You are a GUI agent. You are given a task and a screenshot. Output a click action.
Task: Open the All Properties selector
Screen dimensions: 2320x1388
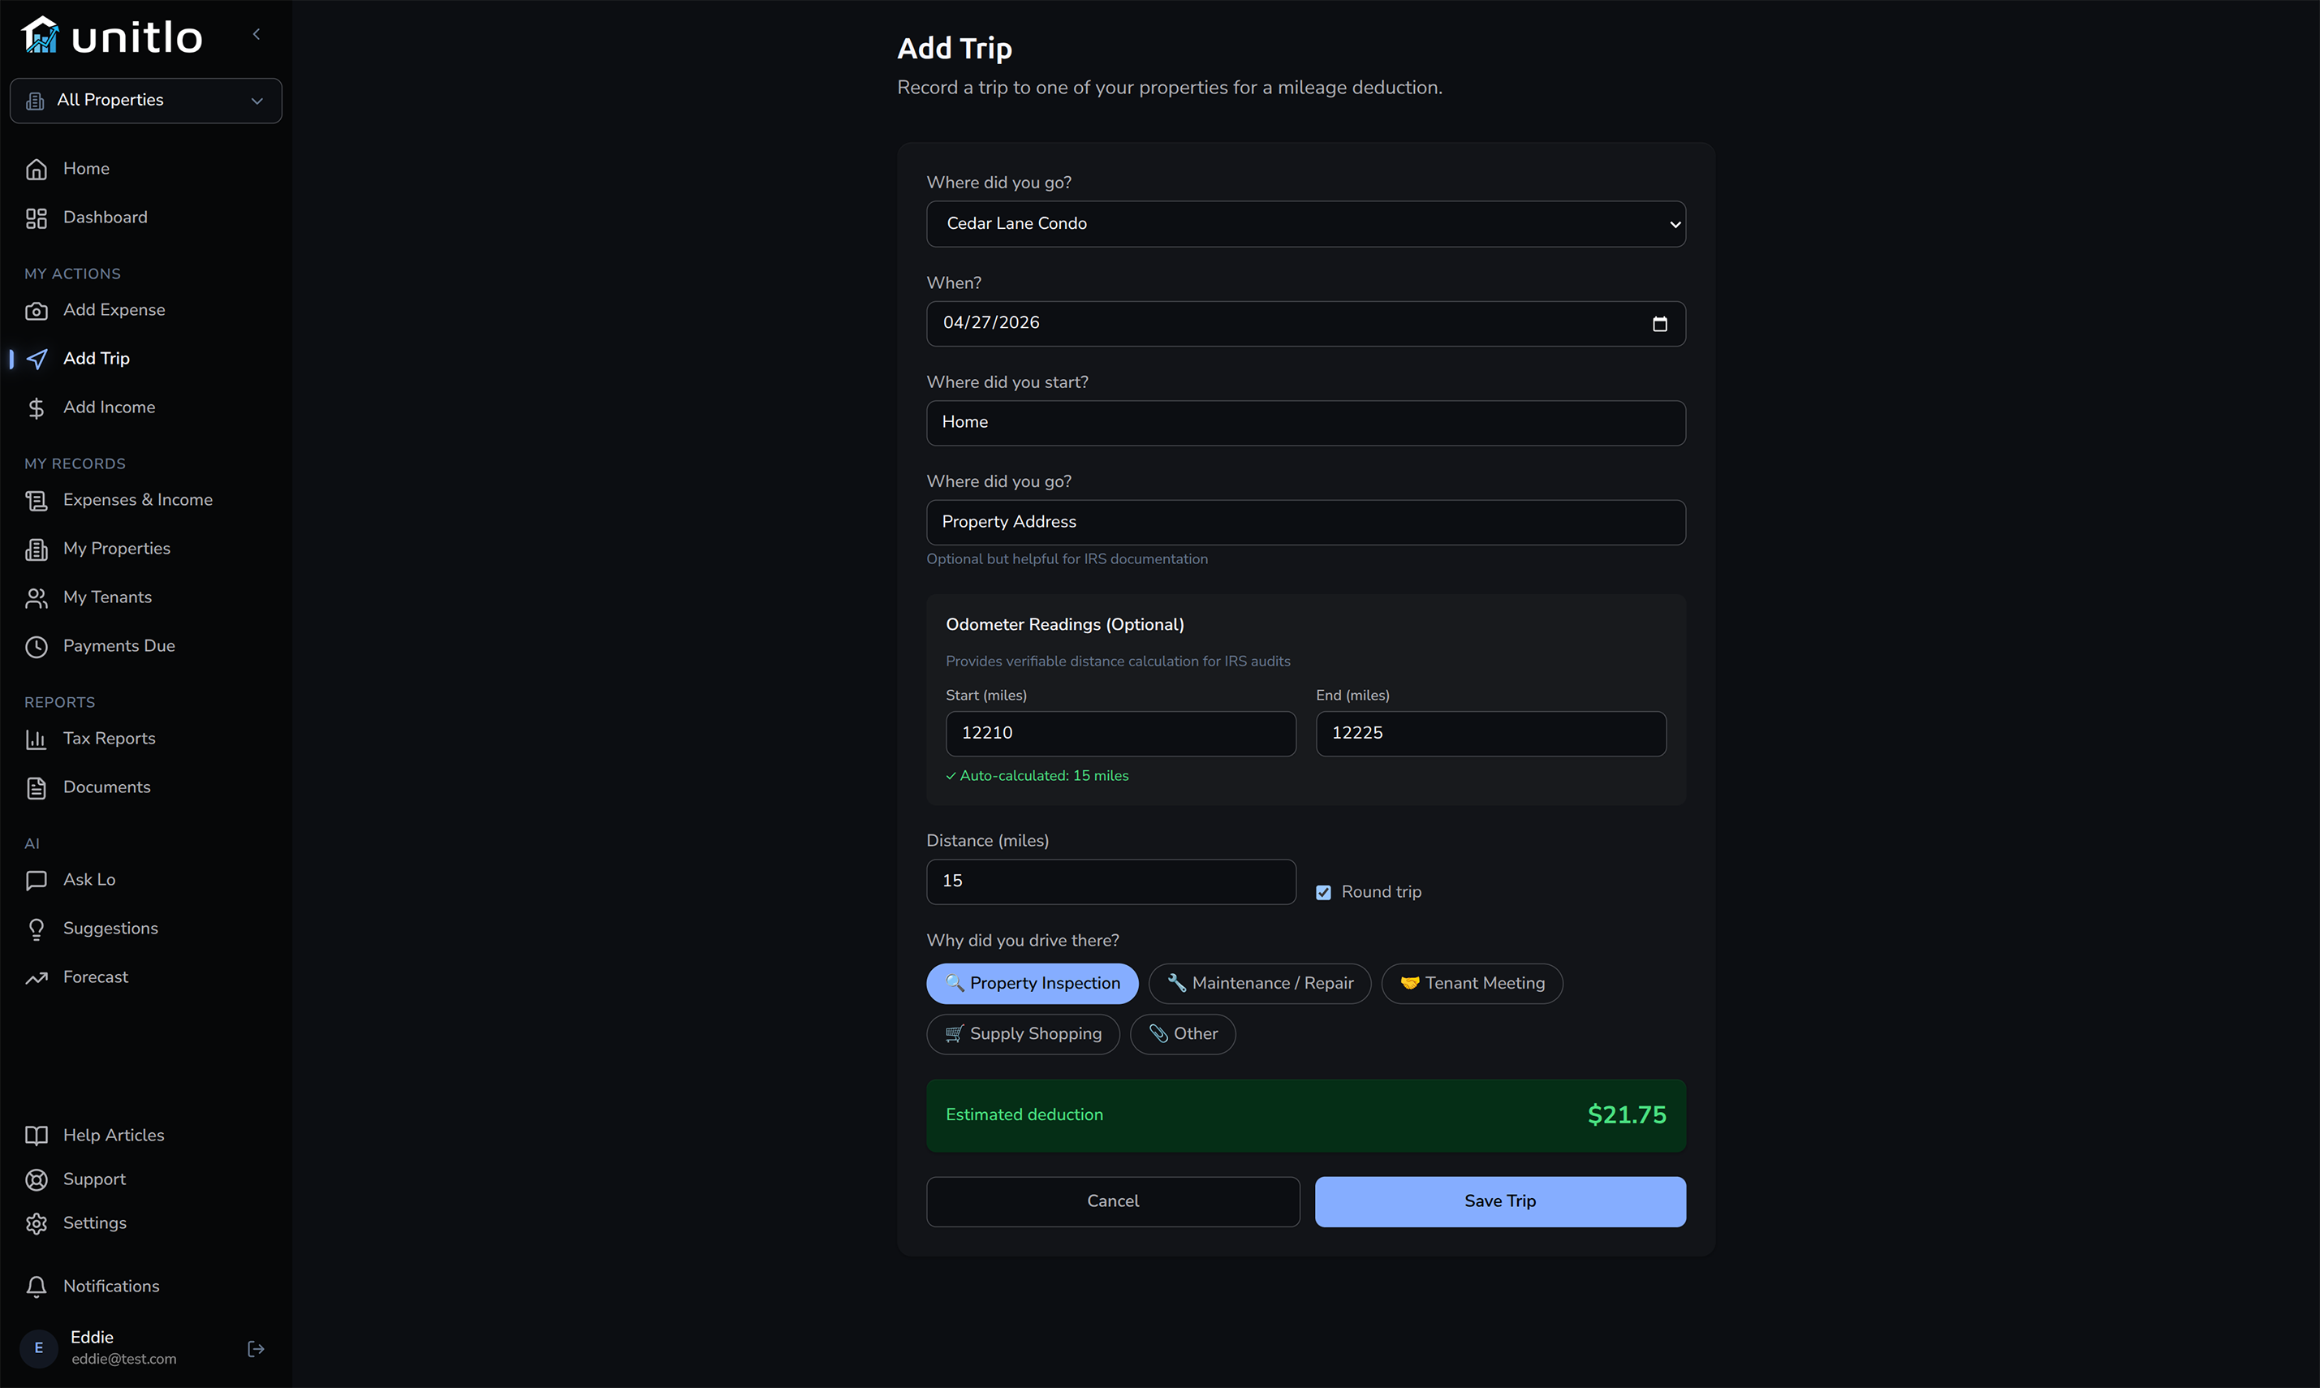click(x=146, y=100)
